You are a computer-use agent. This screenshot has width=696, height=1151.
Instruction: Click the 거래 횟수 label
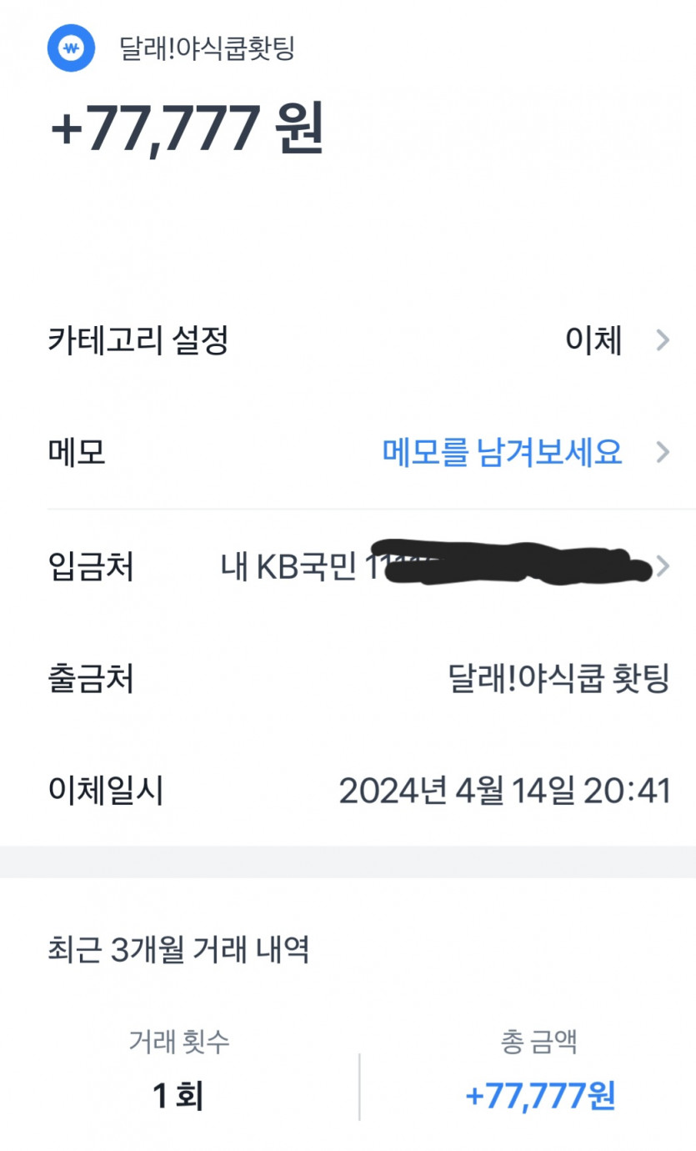point(179,1040)
